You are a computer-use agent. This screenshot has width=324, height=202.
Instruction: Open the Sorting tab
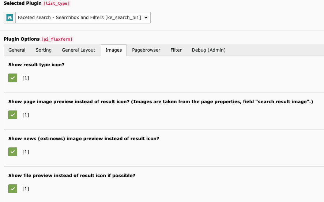pyautogui.click(x=44, y=50)
